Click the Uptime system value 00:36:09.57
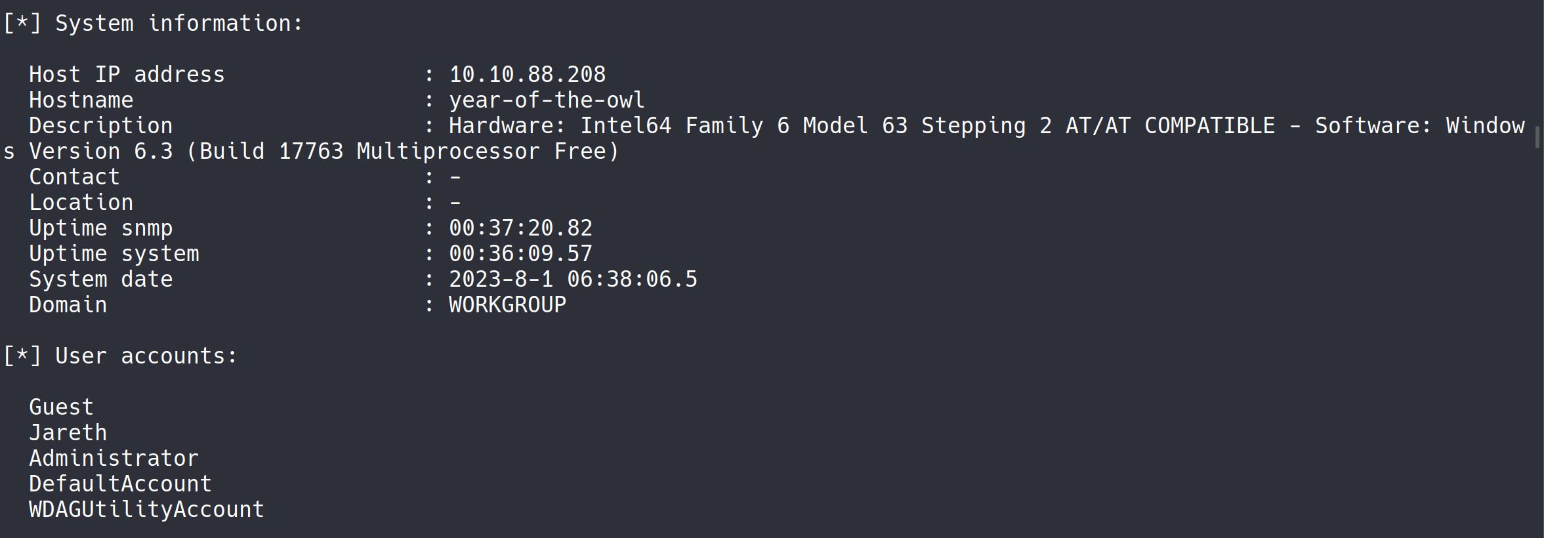 [x=520, y=253]
